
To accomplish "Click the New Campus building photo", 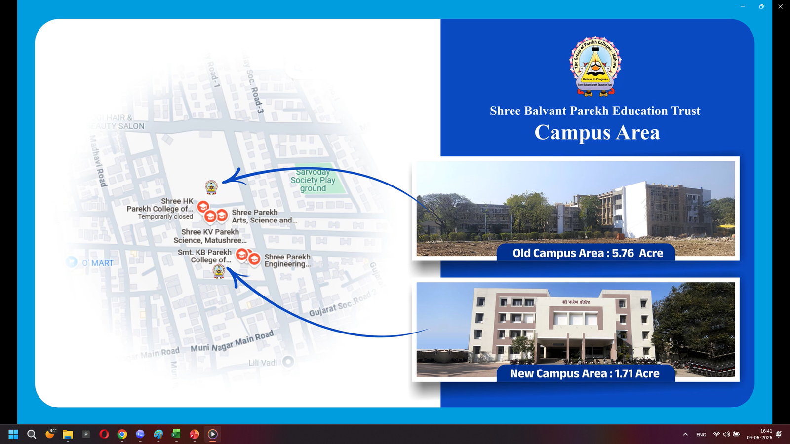I will click(576, 329).
